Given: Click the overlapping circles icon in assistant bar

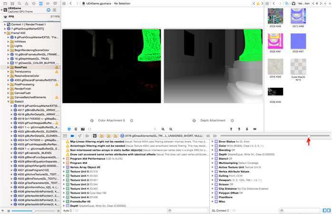Looking at the screenshot, I should (287, 3).
